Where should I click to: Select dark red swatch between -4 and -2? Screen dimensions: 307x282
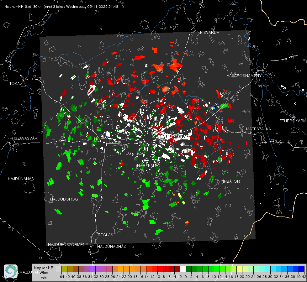click(x=177, y=269)
